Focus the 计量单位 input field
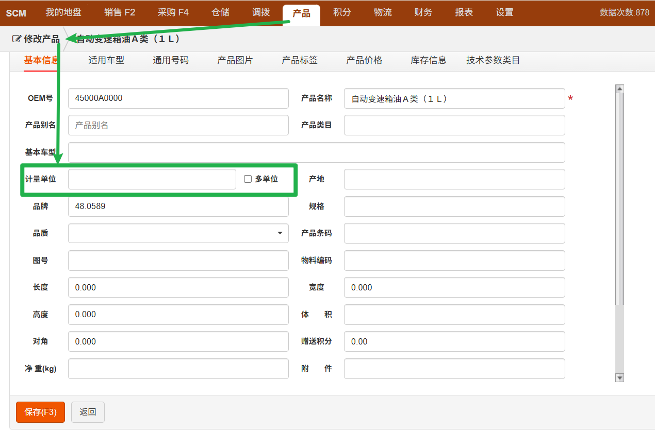Image resolution: width=655 pixels, height=432 pixels. pos(152,179)
